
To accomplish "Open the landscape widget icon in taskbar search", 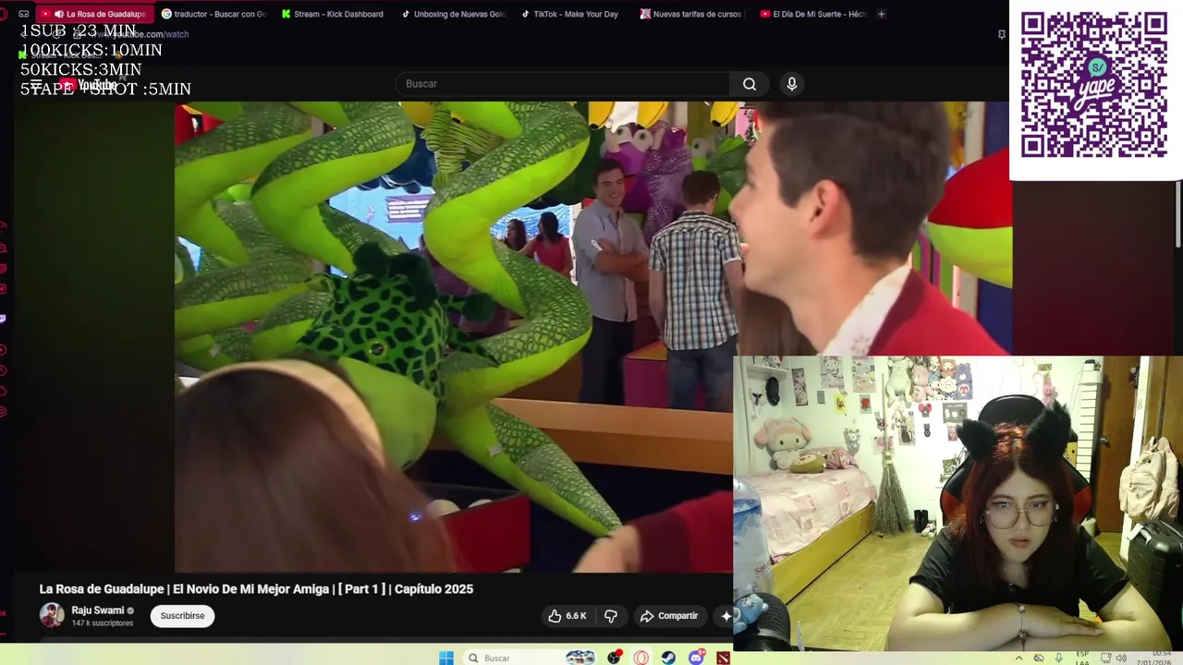I will tap(580, 658).
